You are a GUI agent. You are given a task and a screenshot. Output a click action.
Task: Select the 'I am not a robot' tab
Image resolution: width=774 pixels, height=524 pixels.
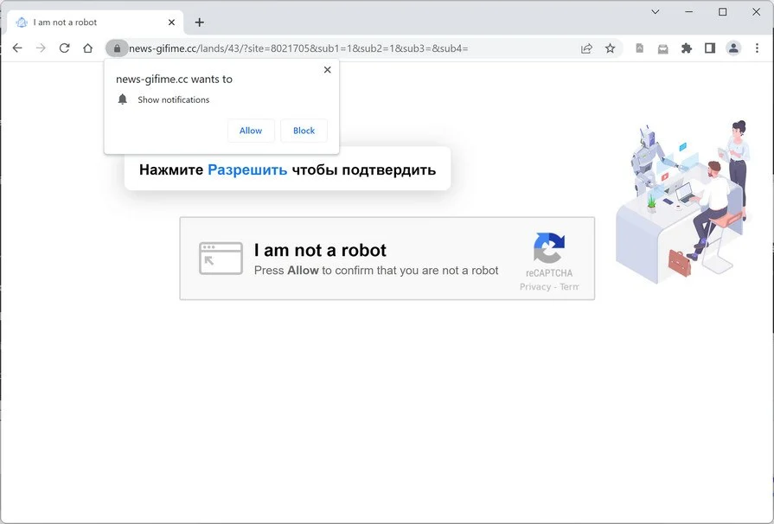95,22
